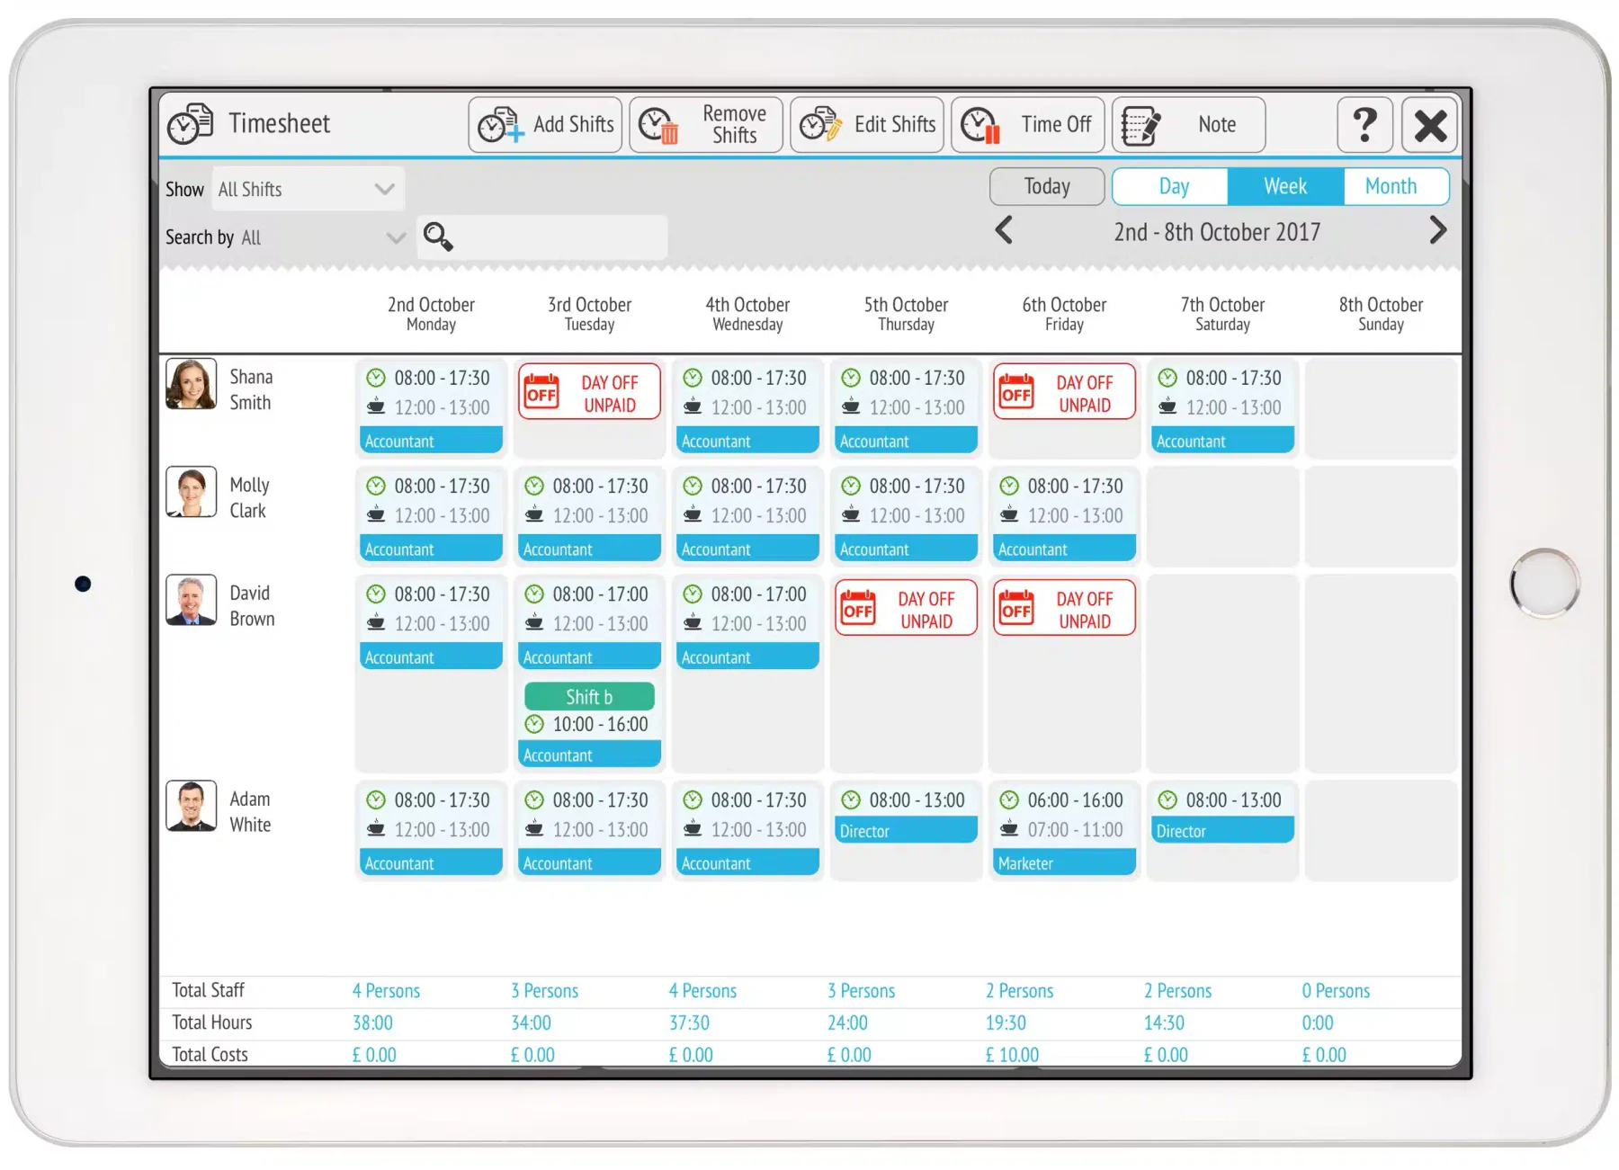Viewport: 1619px width, 1170px height.
Task: Open Adam White's Friday Marketer shift
Action: coord(1064,830)
